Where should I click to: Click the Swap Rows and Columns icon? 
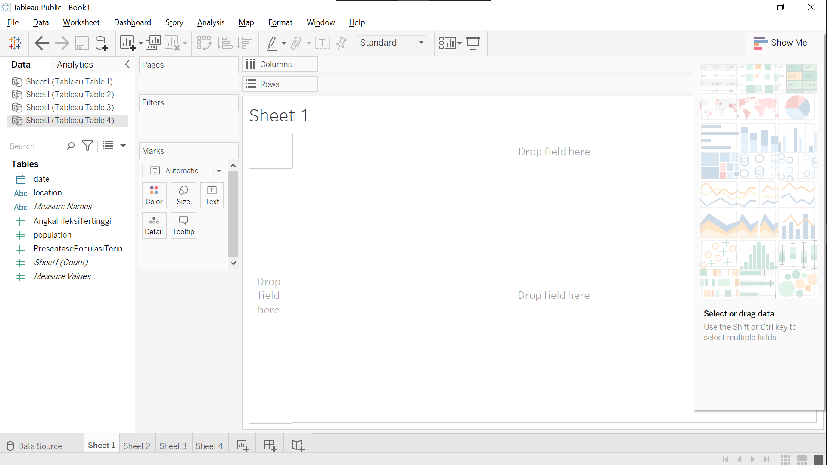[x=204, y=43]
